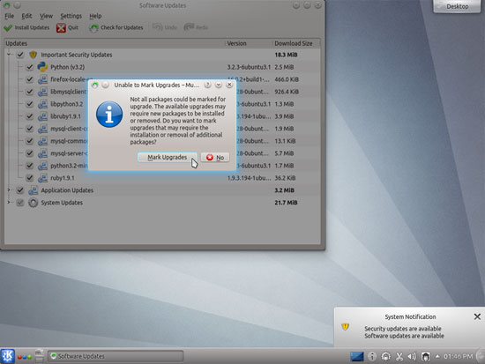This screenshot has height=364, width=485.
Task: Select the Python logo icon in list
Action: tap(42, 67)
